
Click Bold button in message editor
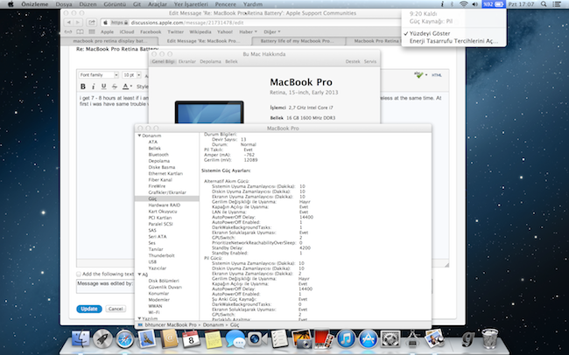83,87
